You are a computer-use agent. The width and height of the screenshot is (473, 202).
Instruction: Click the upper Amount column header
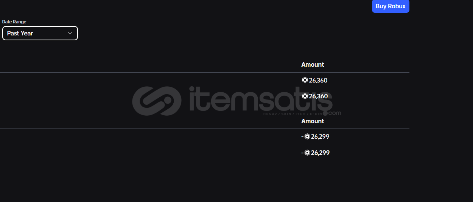click(313, 64)
